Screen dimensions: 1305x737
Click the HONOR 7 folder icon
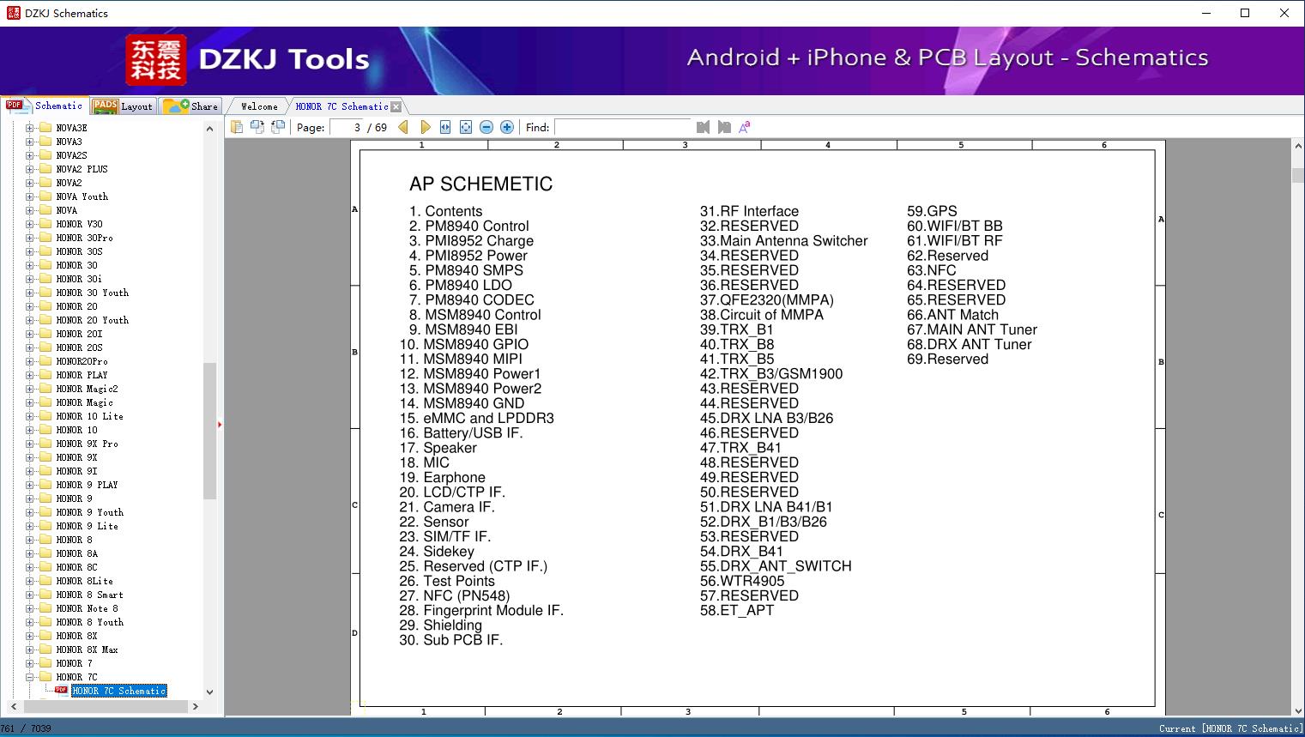click(x=45, y=663)
